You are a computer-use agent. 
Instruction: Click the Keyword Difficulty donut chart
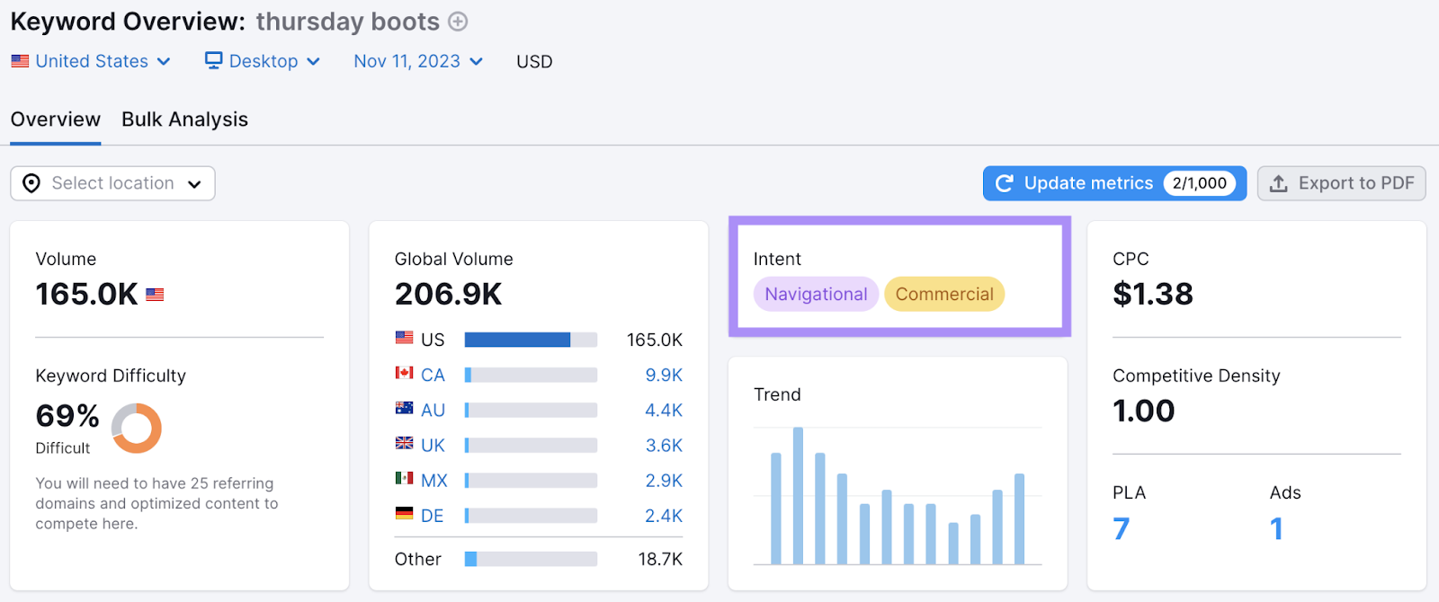[137, 428]
